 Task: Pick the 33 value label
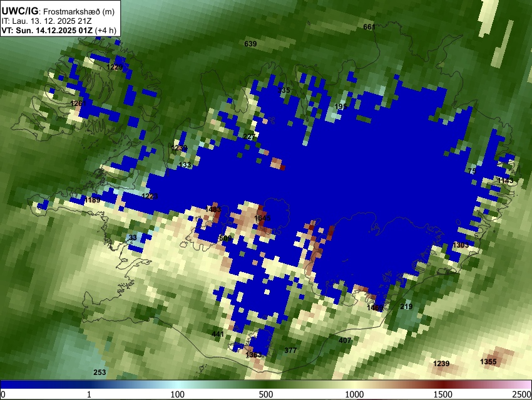pyautogui.click(x=133, y=238)
